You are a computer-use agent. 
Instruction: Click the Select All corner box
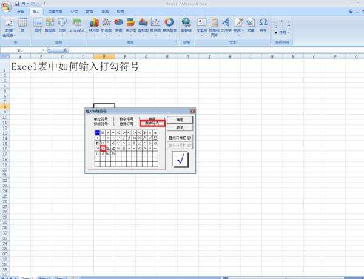5,56
